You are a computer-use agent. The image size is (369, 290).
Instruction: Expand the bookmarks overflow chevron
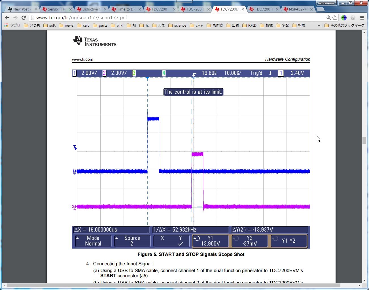(319, 25)
